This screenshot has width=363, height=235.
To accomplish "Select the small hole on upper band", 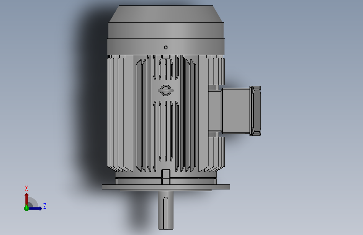I will (166, 47).
